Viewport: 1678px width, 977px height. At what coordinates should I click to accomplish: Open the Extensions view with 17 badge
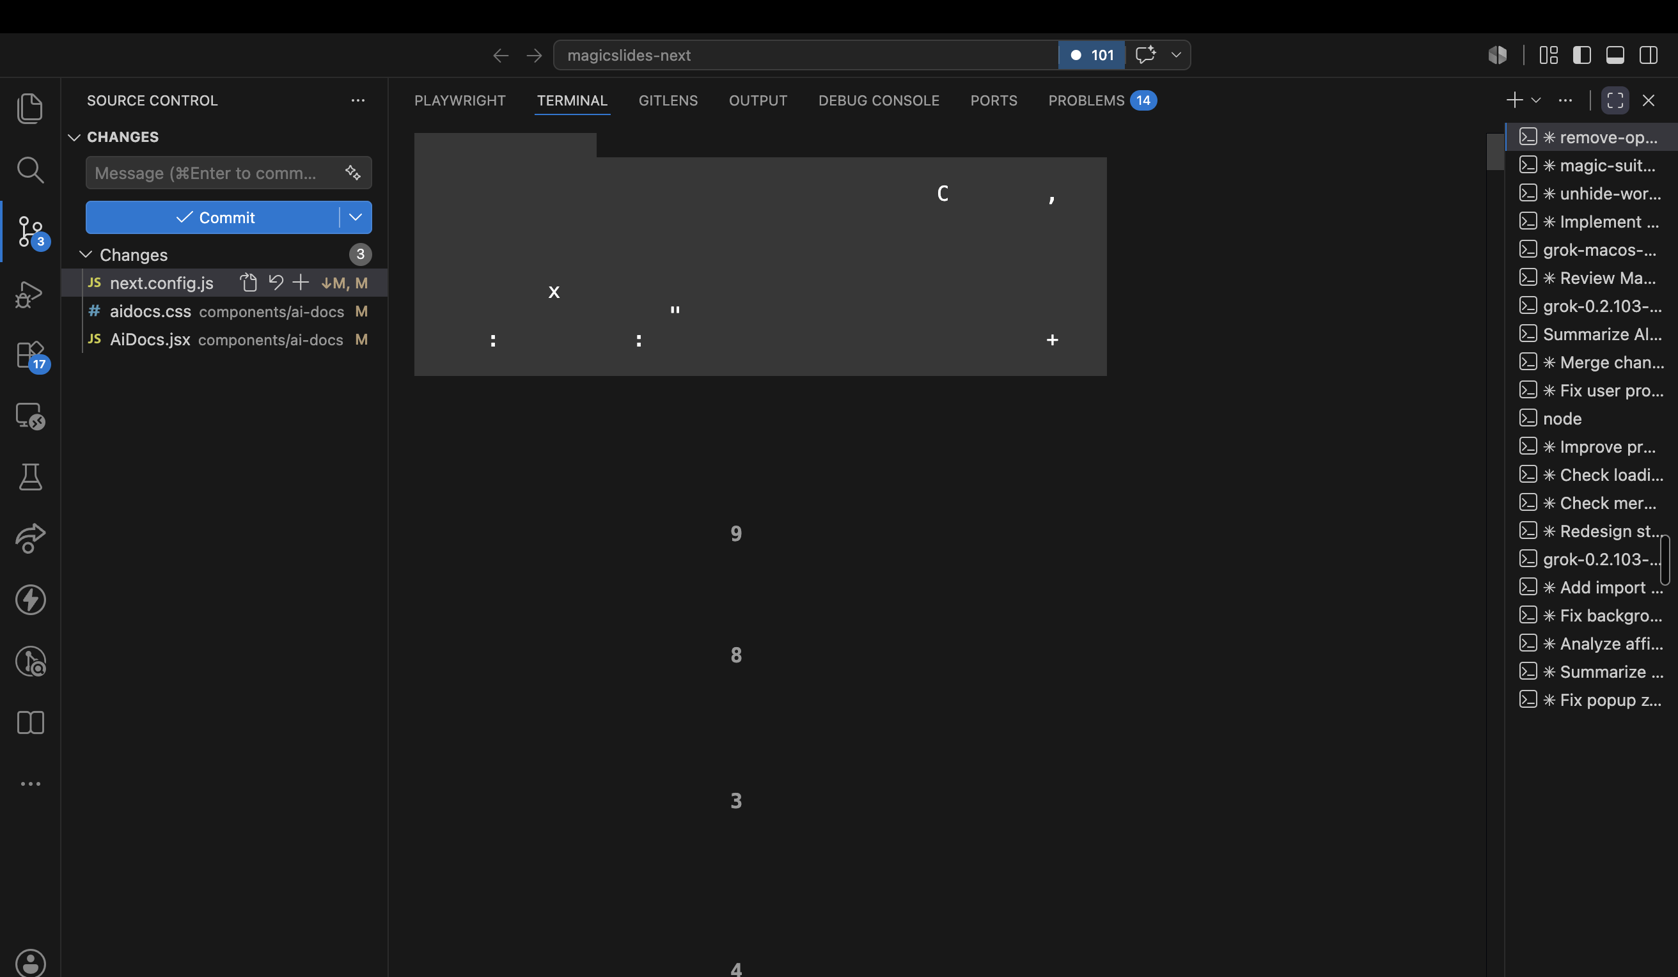pyautogui.click(x=31, y=356)
